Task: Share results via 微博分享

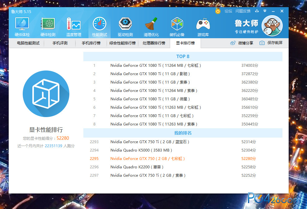Action: tap(242, 43)
